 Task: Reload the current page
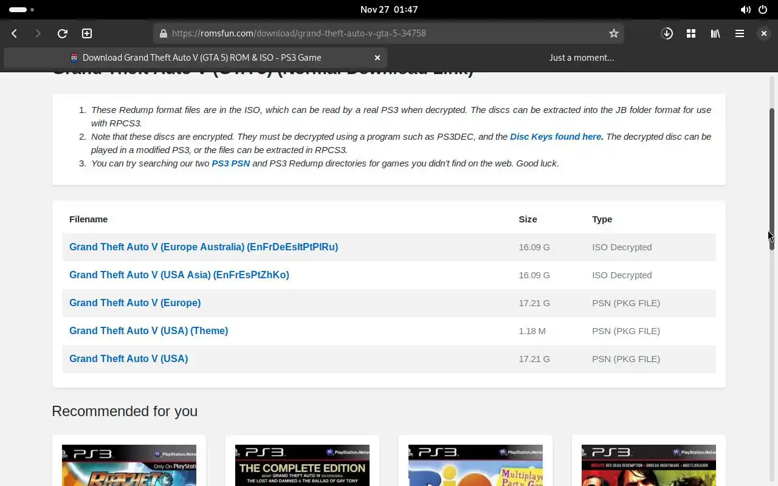click(x=62, y=33)
